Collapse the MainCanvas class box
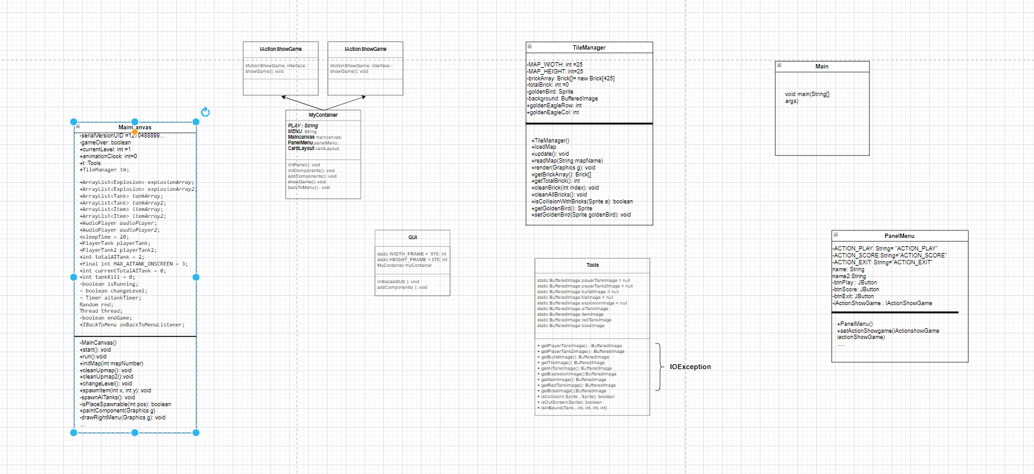The image size is (1034, 474). pyautogui.click(x=78, y=127)
